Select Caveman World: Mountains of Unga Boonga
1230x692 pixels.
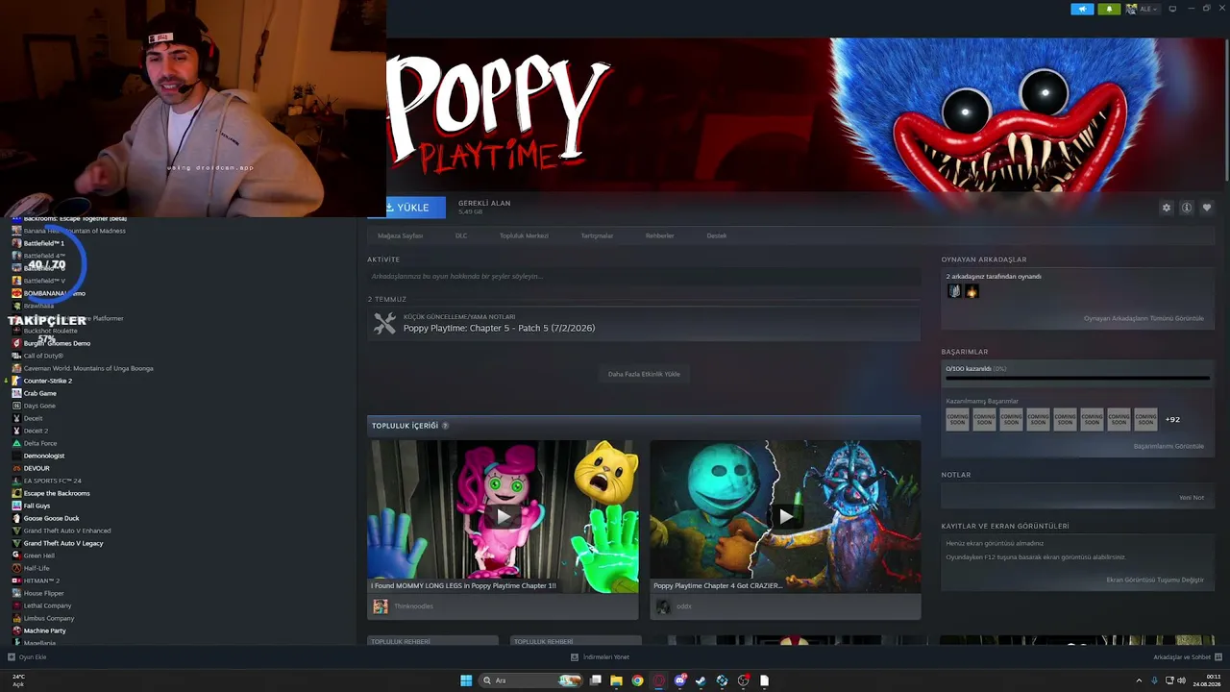click(88, 368)
